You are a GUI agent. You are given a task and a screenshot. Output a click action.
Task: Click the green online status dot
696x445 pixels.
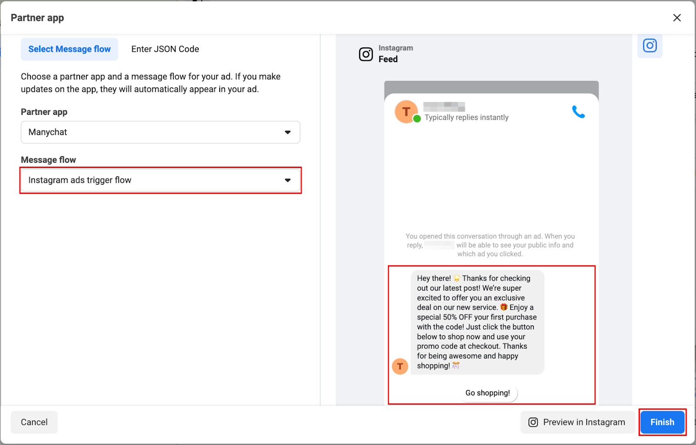[x=417, y=119]
